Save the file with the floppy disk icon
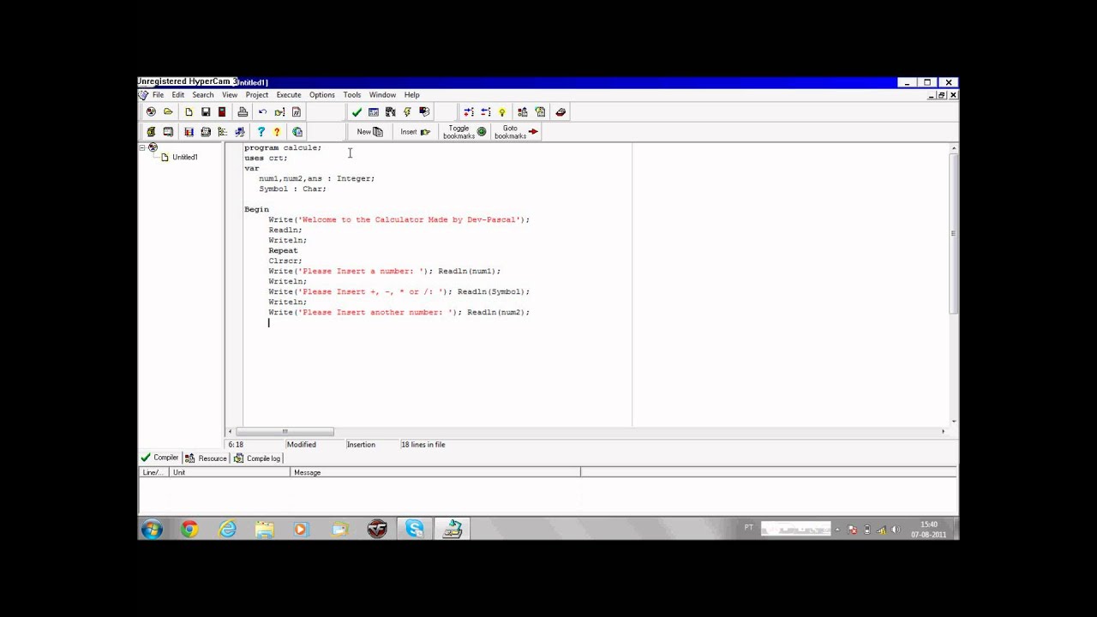Image resolution: width=1097 pixels, height=617 pixels. click(x=206, y=112)
